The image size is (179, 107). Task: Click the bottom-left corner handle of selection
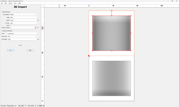point(92,51)
